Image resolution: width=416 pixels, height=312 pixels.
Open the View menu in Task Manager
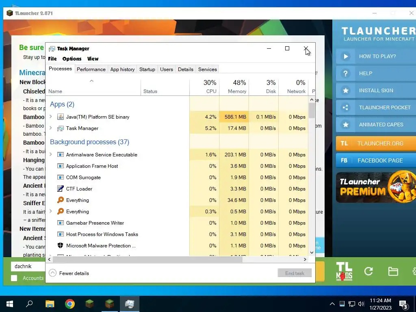(x=93, y=58)
